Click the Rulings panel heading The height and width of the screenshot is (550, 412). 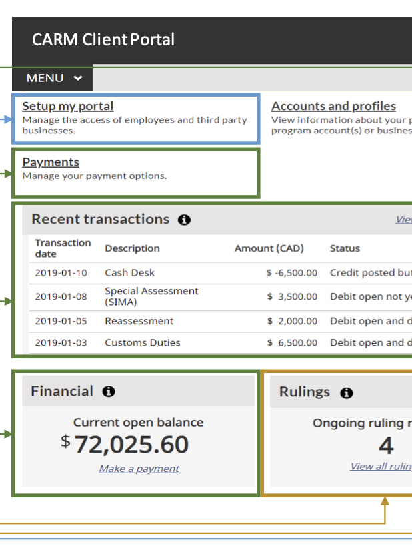point(305,392)
